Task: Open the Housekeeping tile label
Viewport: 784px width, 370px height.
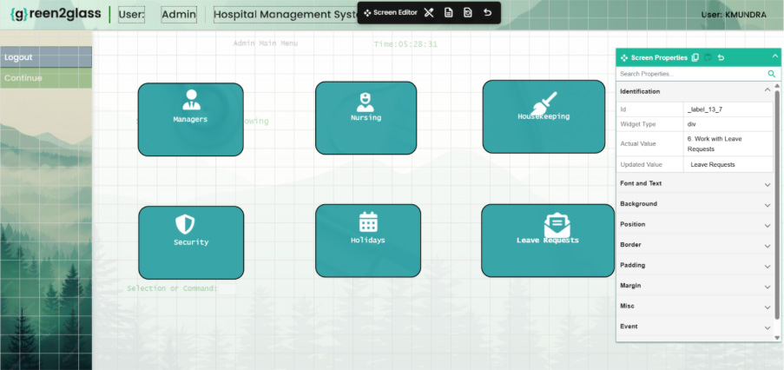Action: pos(544,116)
